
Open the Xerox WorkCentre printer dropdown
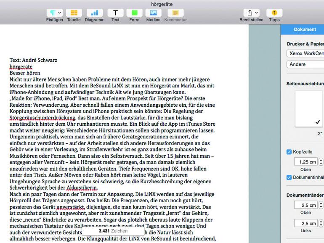pyautogui.click(x=305, y=53)
